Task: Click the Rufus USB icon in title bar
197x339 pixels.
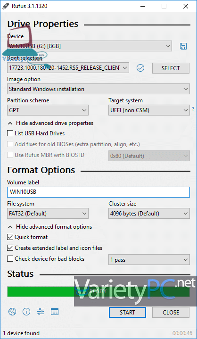Action: tap(5, 6)
